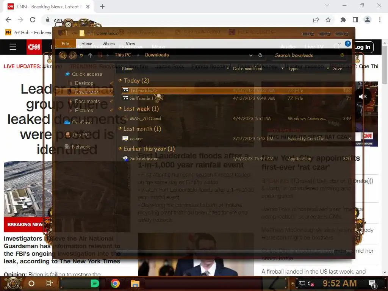This screenshot has width=388, height=291.
Task: Open the Share ribbon tab
Action: [109, 44]
